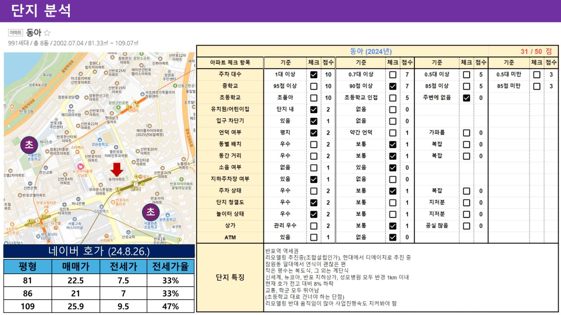Image resolution: width=561 pixels, height=315 pixels.
Task: Toggle 초등학교 주변에 없음 checkbox
Action: click(x=467, y=98)
